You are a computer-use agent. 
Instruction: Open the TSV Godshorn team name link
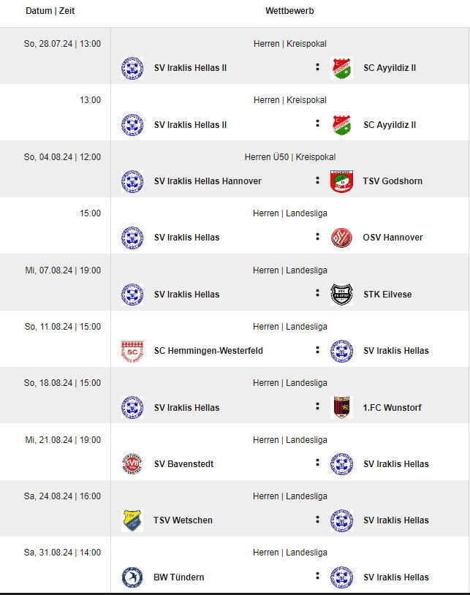coord(393,181)
